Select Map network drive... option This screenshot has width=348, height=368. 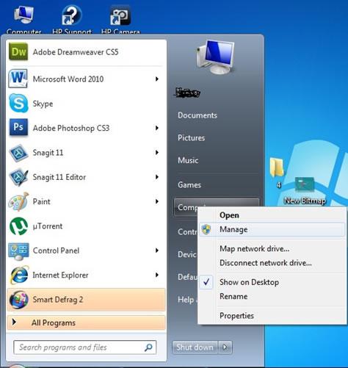pyautogui.click(x=272, y=249)
